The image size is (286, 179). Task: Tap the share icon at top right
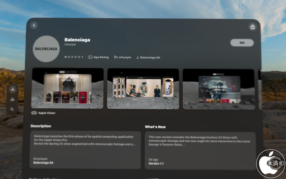point(252,27)
